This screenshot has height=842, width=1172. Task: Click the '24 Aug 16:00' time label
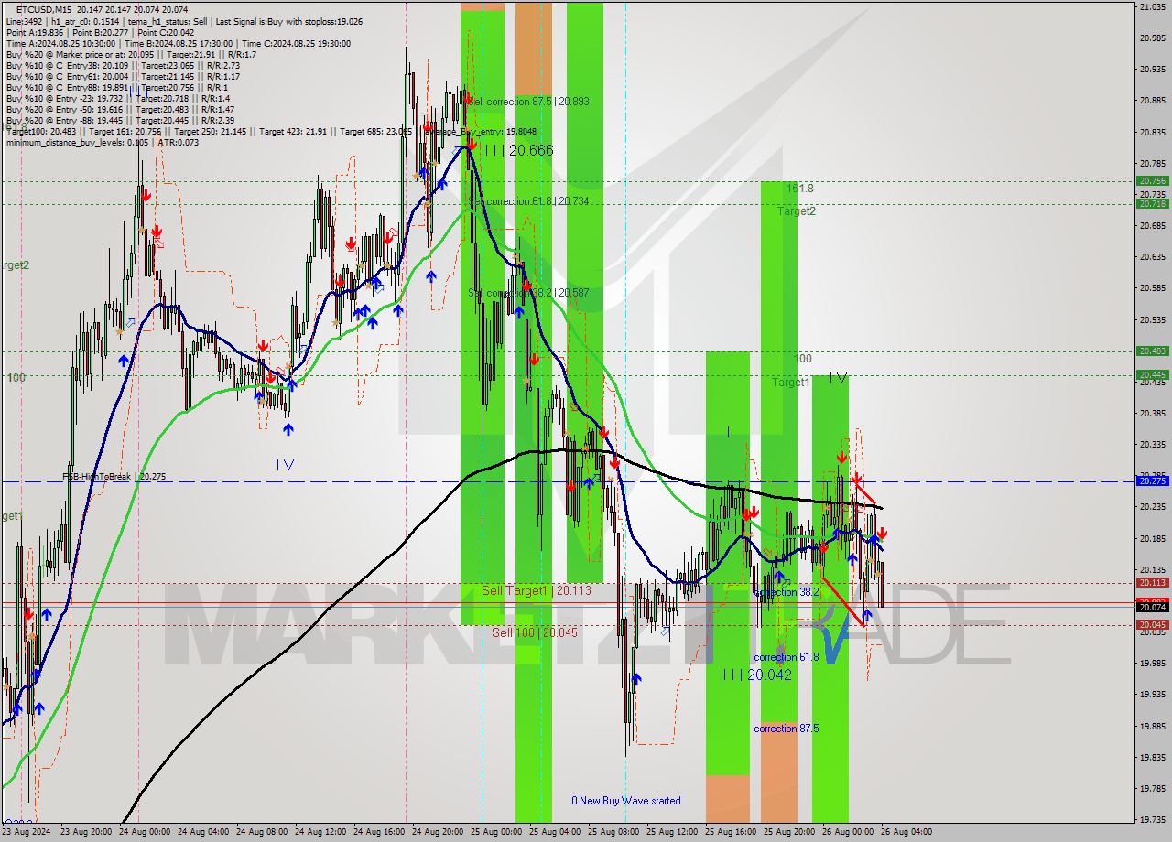coord(379,832)
